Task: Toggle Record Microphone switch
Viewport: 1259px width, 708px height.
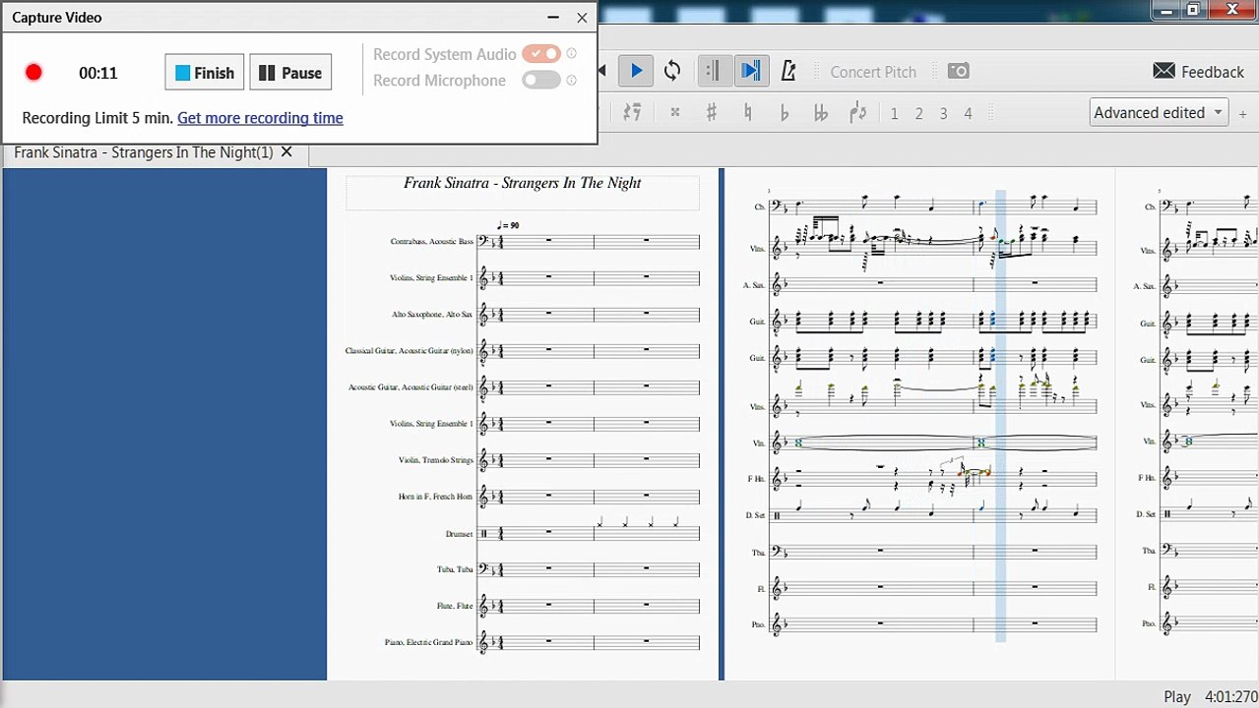Action: (x=541, y=81)
